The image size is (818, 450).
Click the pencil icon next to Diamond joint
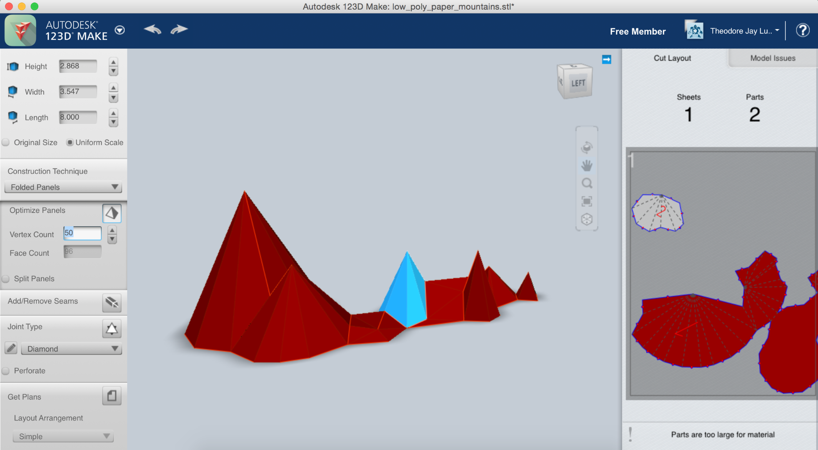10,348
